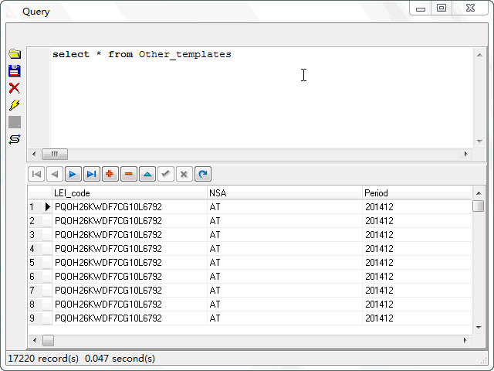The height and width of the screenshot is (371, 494).
Task: Click the S-shaped arrows icon in sidebar
Action: (14, 139)
